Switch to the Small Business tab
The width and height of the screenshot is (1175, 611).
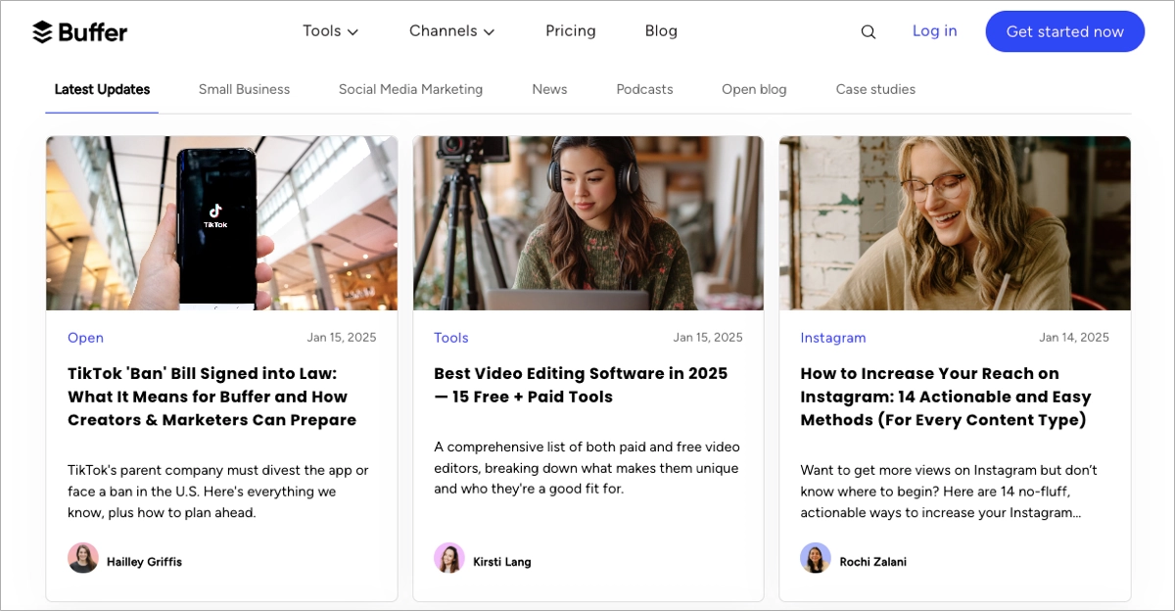(244, 89)
